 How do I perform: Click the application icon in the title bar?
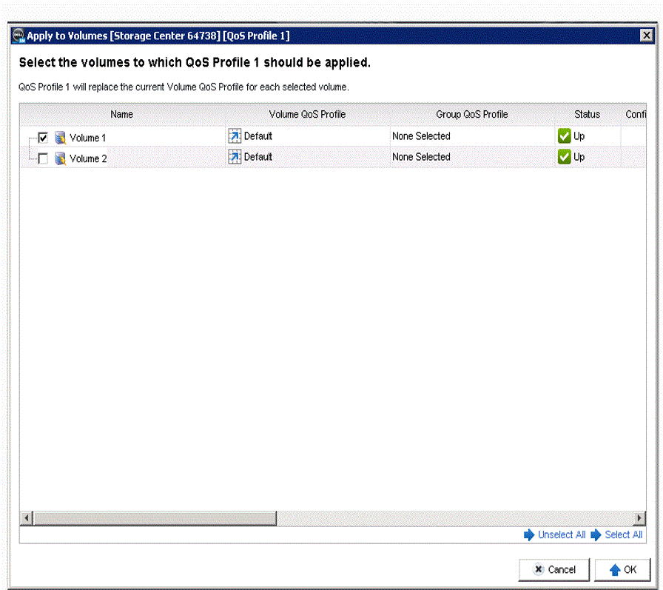tap(18, 36)
